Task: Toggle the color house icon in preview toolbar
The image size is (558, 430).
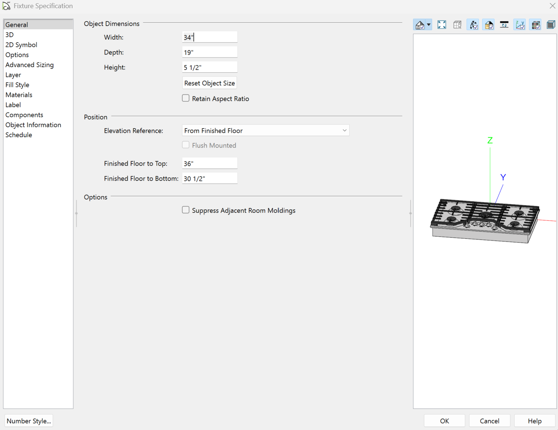Action: point(489,25)
